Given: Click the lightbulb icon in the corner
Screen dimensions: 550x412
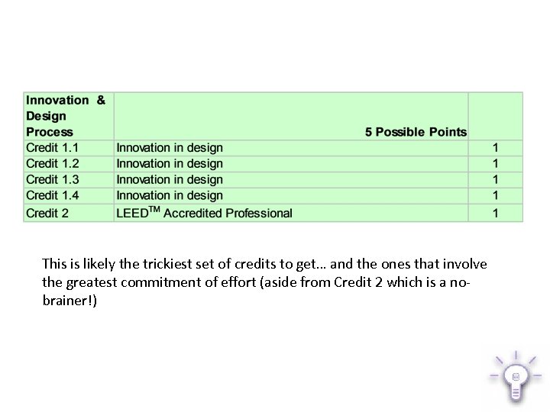Looking at the screenshot, I should pos(515,377).
